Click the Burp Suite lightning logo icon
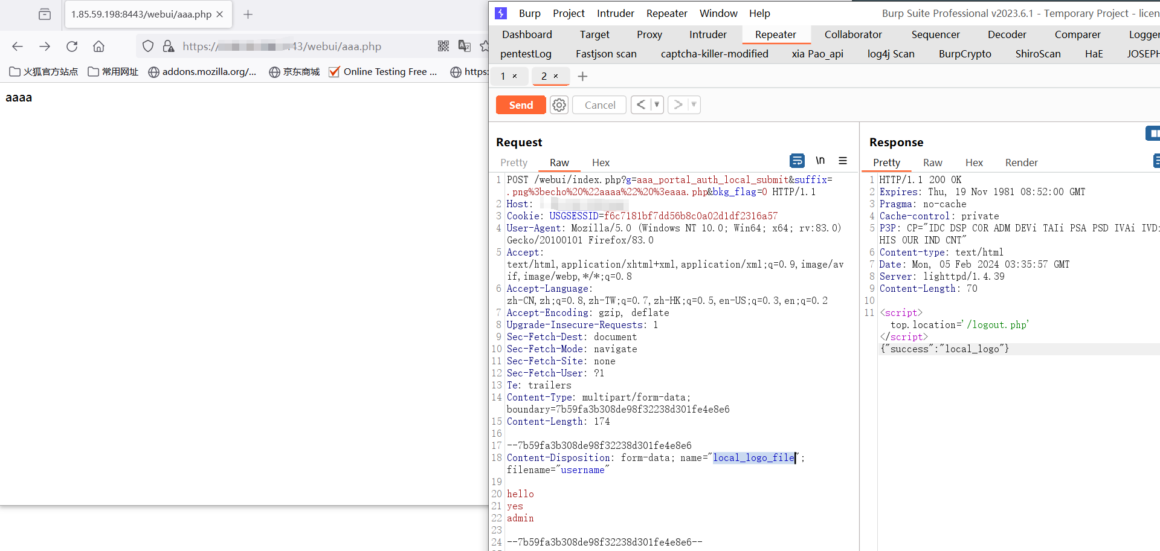This screenshot has width=1160, height=551. [501, 13]
